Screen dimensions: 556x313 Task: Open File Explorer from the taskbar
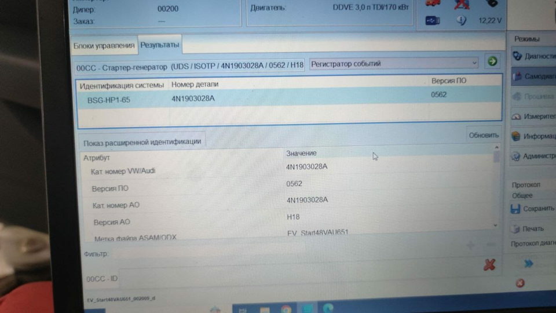click(265, 310)
